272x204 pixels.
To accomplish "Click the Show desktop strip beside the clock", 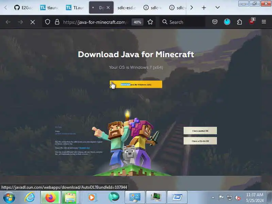I will pyautogui.click(x=270, y=198).
